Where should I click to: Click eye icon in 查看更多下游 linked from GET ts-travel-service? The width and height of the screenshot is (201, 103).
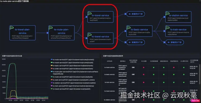point(130,14)
